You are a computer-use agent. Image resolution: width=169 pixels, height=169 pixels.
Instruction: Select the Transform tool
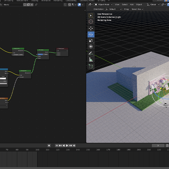[91, 46]
